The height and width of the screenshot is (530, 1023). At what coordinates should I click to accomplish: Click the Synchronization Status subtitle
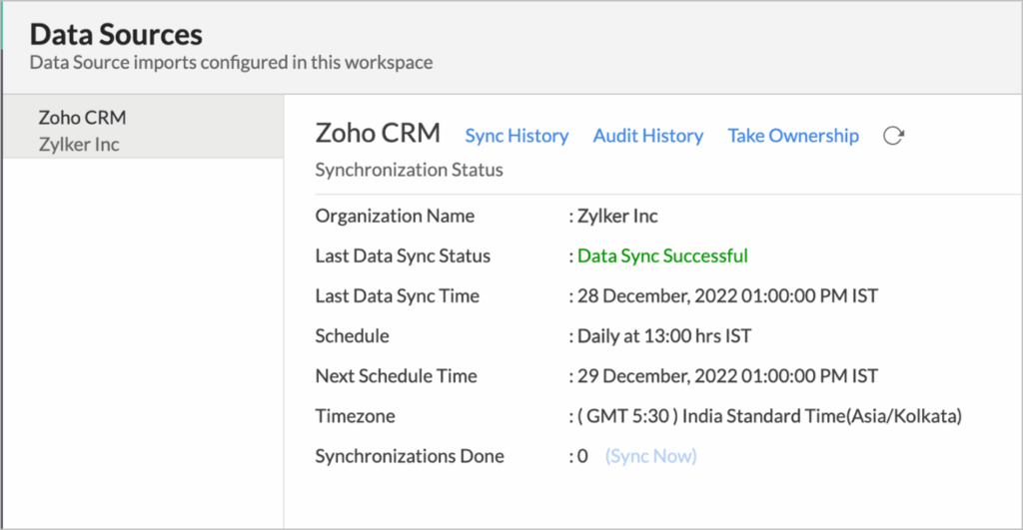(x=409, y=170)
